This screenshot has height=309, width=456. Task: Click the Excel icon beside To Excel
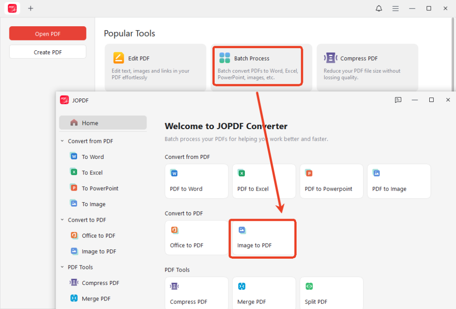[74, 172]
